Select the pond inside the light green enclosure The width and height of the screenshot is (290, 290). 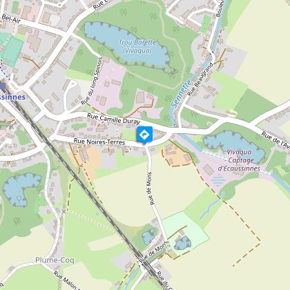(182, 243)
